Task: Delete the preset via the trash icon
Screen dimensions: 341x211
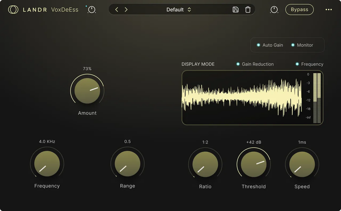Action: 248,9
